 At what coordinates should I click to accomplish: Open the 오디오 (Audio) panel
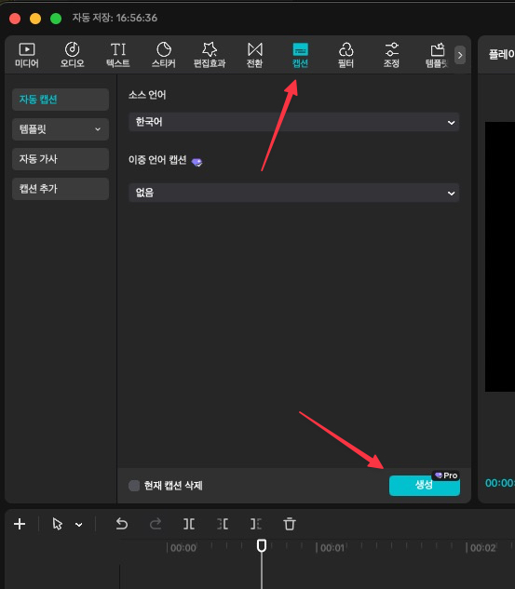(73, 55)
